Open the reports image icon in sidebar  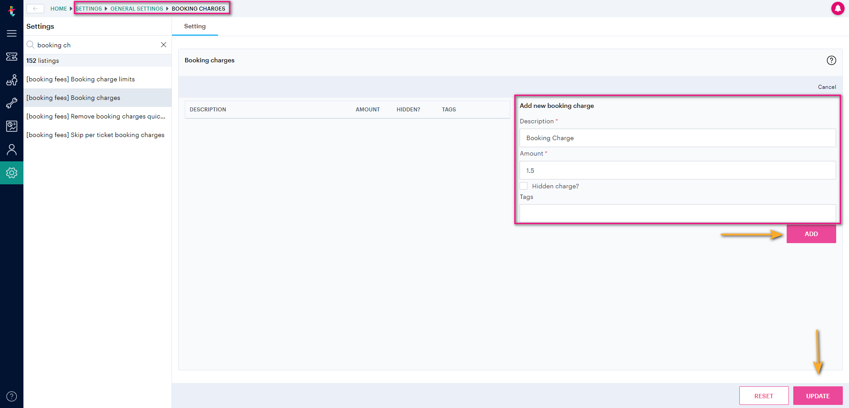tap(11, 126)
